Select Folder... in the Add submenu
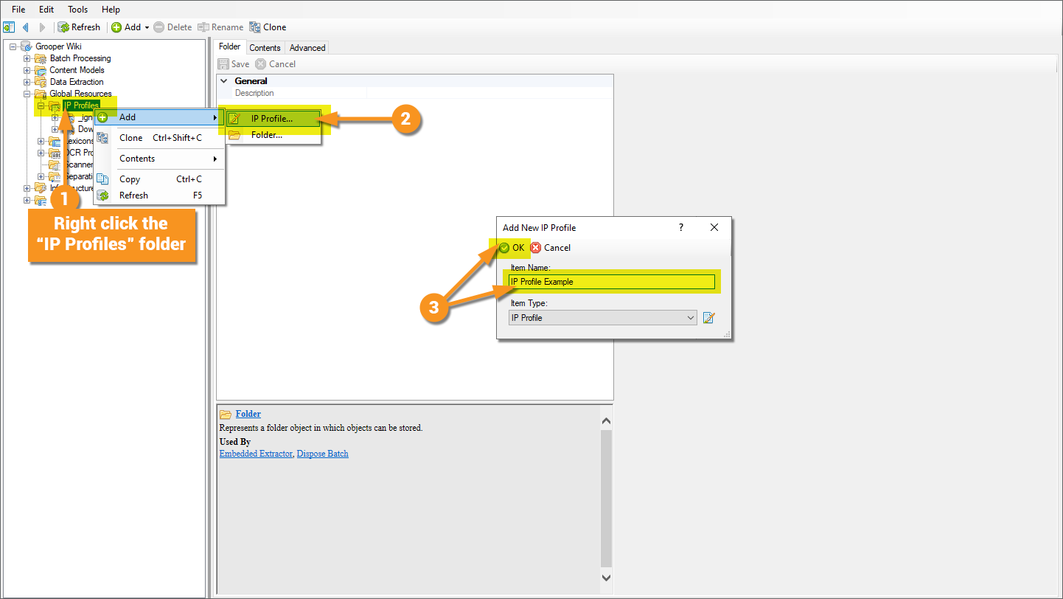Image resolution: width=1063 pixels, height=599 pixels. [273, 135]
